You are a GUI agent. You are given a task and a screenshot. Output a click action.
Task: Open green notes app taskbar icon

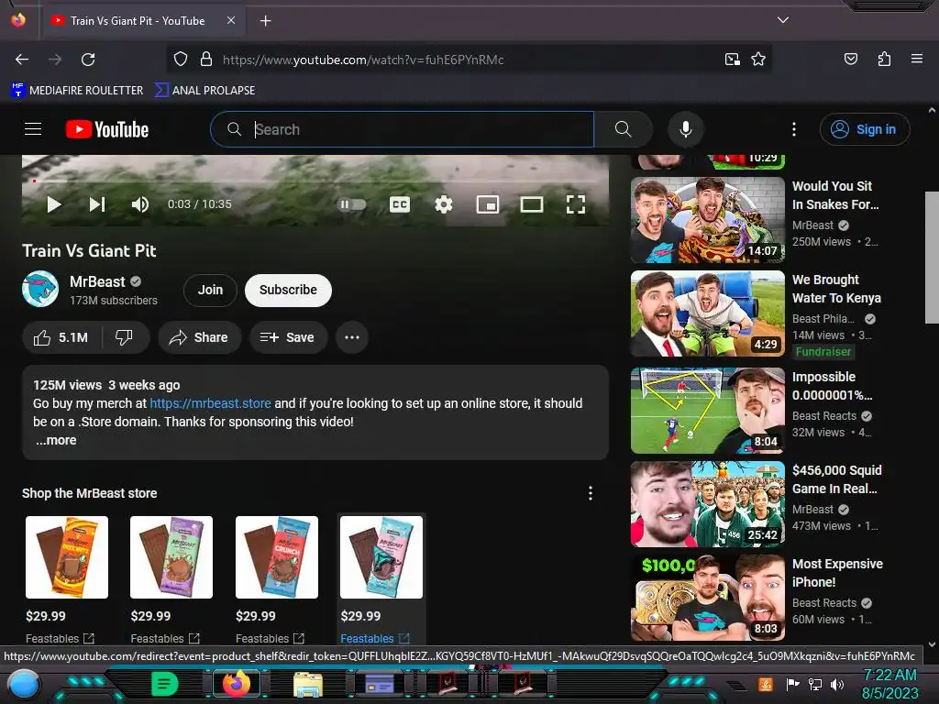tap(165, 684)
